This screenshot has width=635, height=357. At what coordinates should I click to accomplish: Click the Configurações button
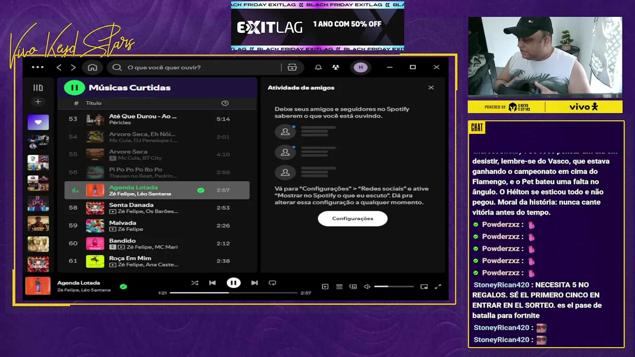click(353, 218)
